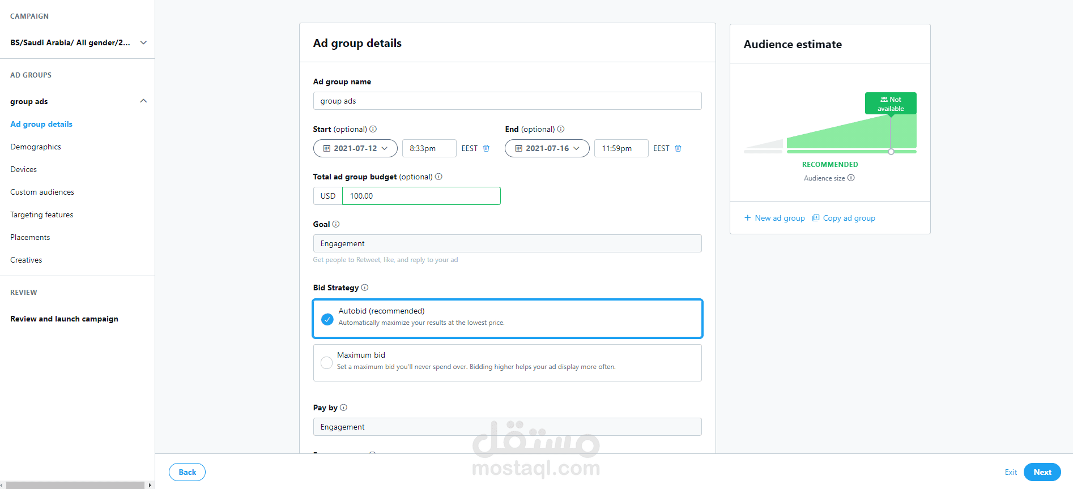Go to Demographics in the sidebar
This screenshot has width=1073, height=489.
[36, 147]
